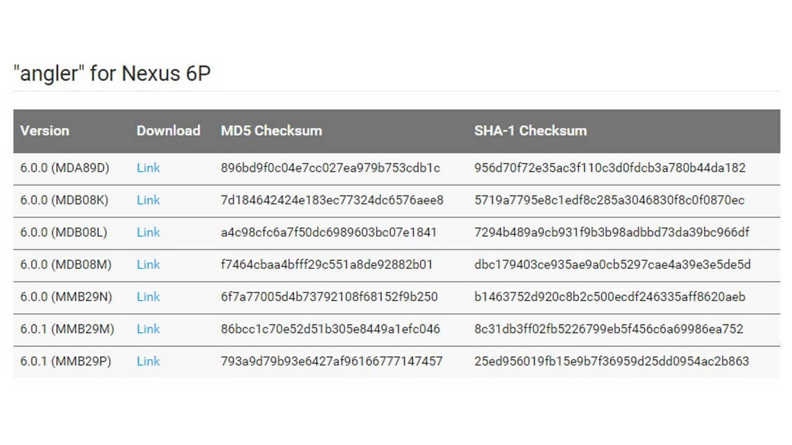
Task: Click the SHA-1 checksum starting with 5719a779
Action: click(x=609, y=200)
